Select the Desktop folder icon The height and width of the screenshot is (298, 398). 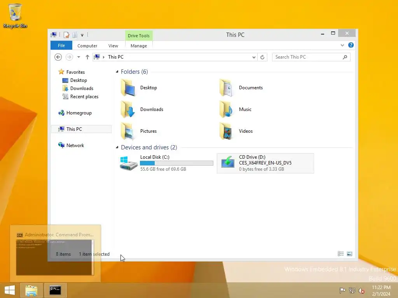[128, 88]
